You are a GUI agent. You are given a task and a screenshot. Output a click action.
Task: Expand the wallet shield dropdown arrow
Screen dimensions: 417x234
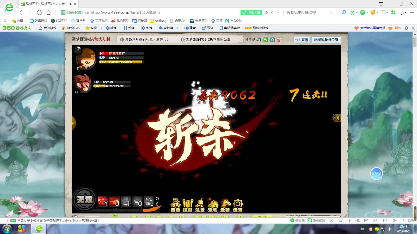[377, 12]
